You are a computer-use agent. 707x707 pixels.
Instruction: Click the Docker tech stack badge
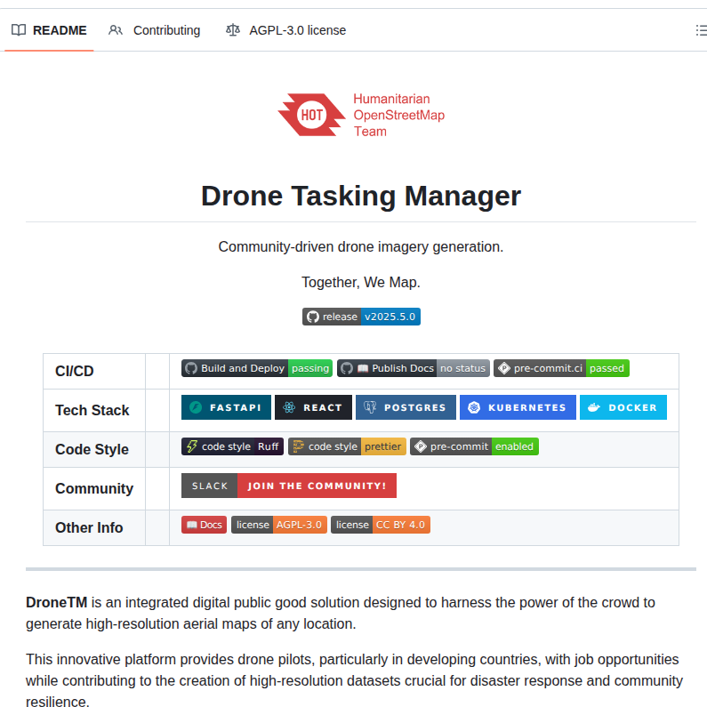623,407
